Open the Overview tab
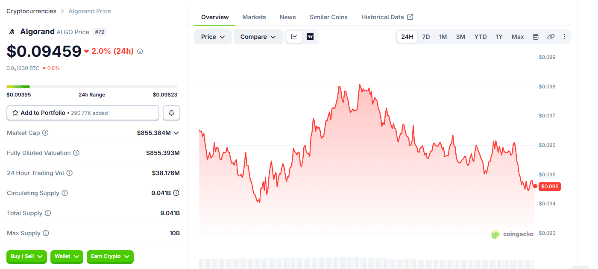 tap(215, 17)
